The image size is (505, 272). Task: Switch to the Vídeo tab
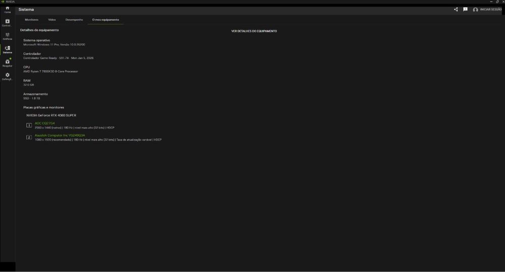point(52,20)
